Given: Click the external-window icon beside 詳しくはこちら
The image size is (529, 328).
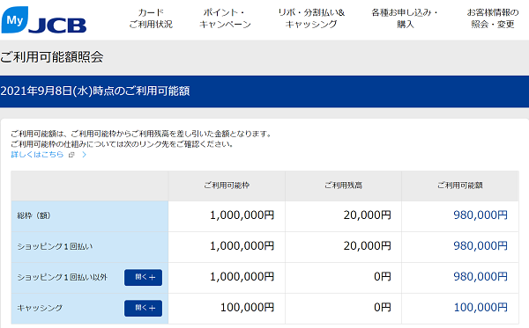Looking at the screenshot, I should [x=71, y=155].
